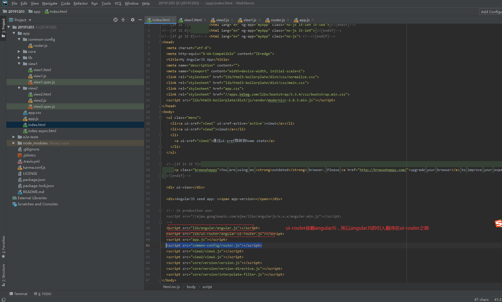Viewport: 502px width, 302px height.
Task: Click the 41:3 cursor position in status bar
Action: point(498,299)
